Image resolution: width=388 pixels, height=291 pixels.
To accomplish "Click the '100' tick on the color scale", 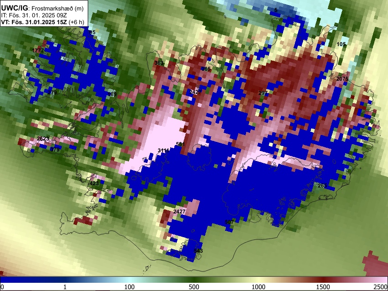I will pyautogui.click(x=130, y=287).
